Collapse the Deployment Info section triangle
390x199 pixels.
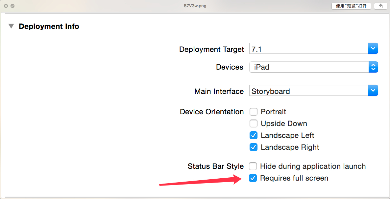[11, 26]
